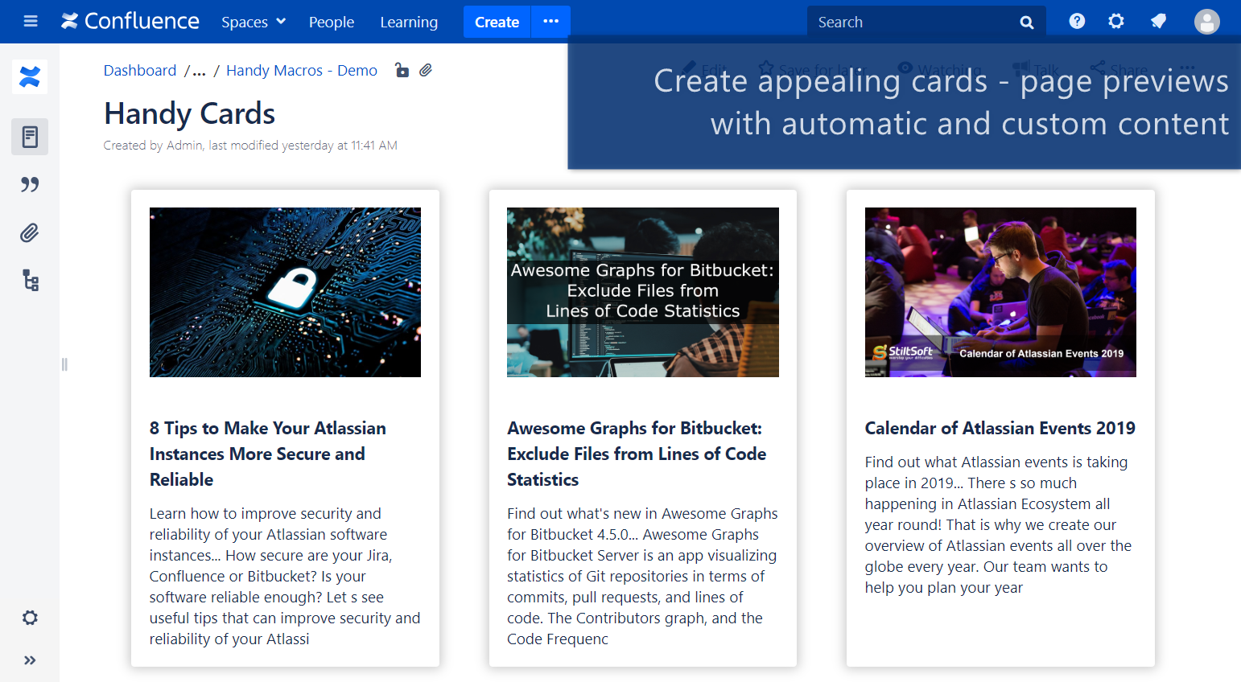Open the page tree icon in sidebar
The width and height of the screenshot is (1241, 682).
coord(30,281)
